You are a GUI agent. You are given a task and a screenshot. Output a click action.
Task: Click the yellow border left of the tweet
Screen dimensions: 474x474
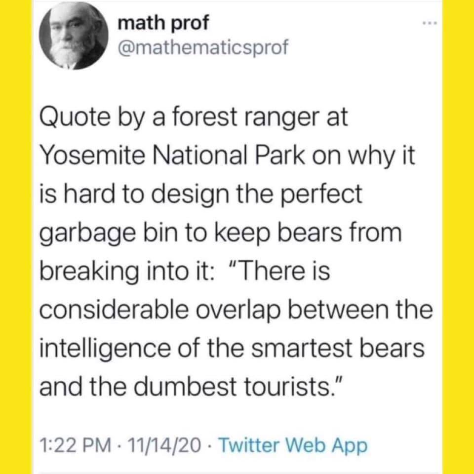coord(15,237)
